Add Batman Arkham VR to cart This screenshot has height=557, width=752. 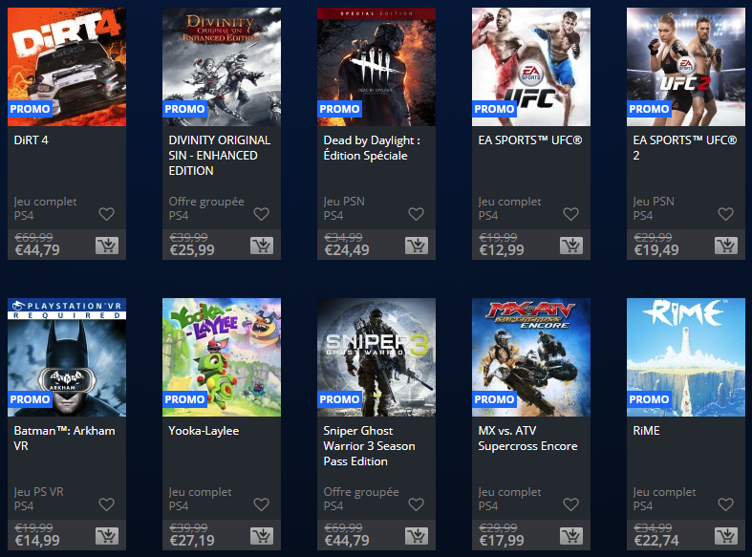[x=107, y=536]
